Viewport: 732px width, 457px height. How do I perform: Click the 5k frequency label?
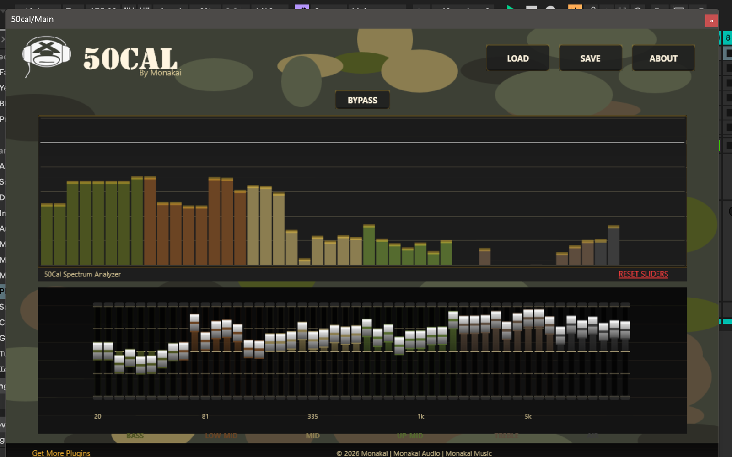pyautogui.click(x=528, y=416)
